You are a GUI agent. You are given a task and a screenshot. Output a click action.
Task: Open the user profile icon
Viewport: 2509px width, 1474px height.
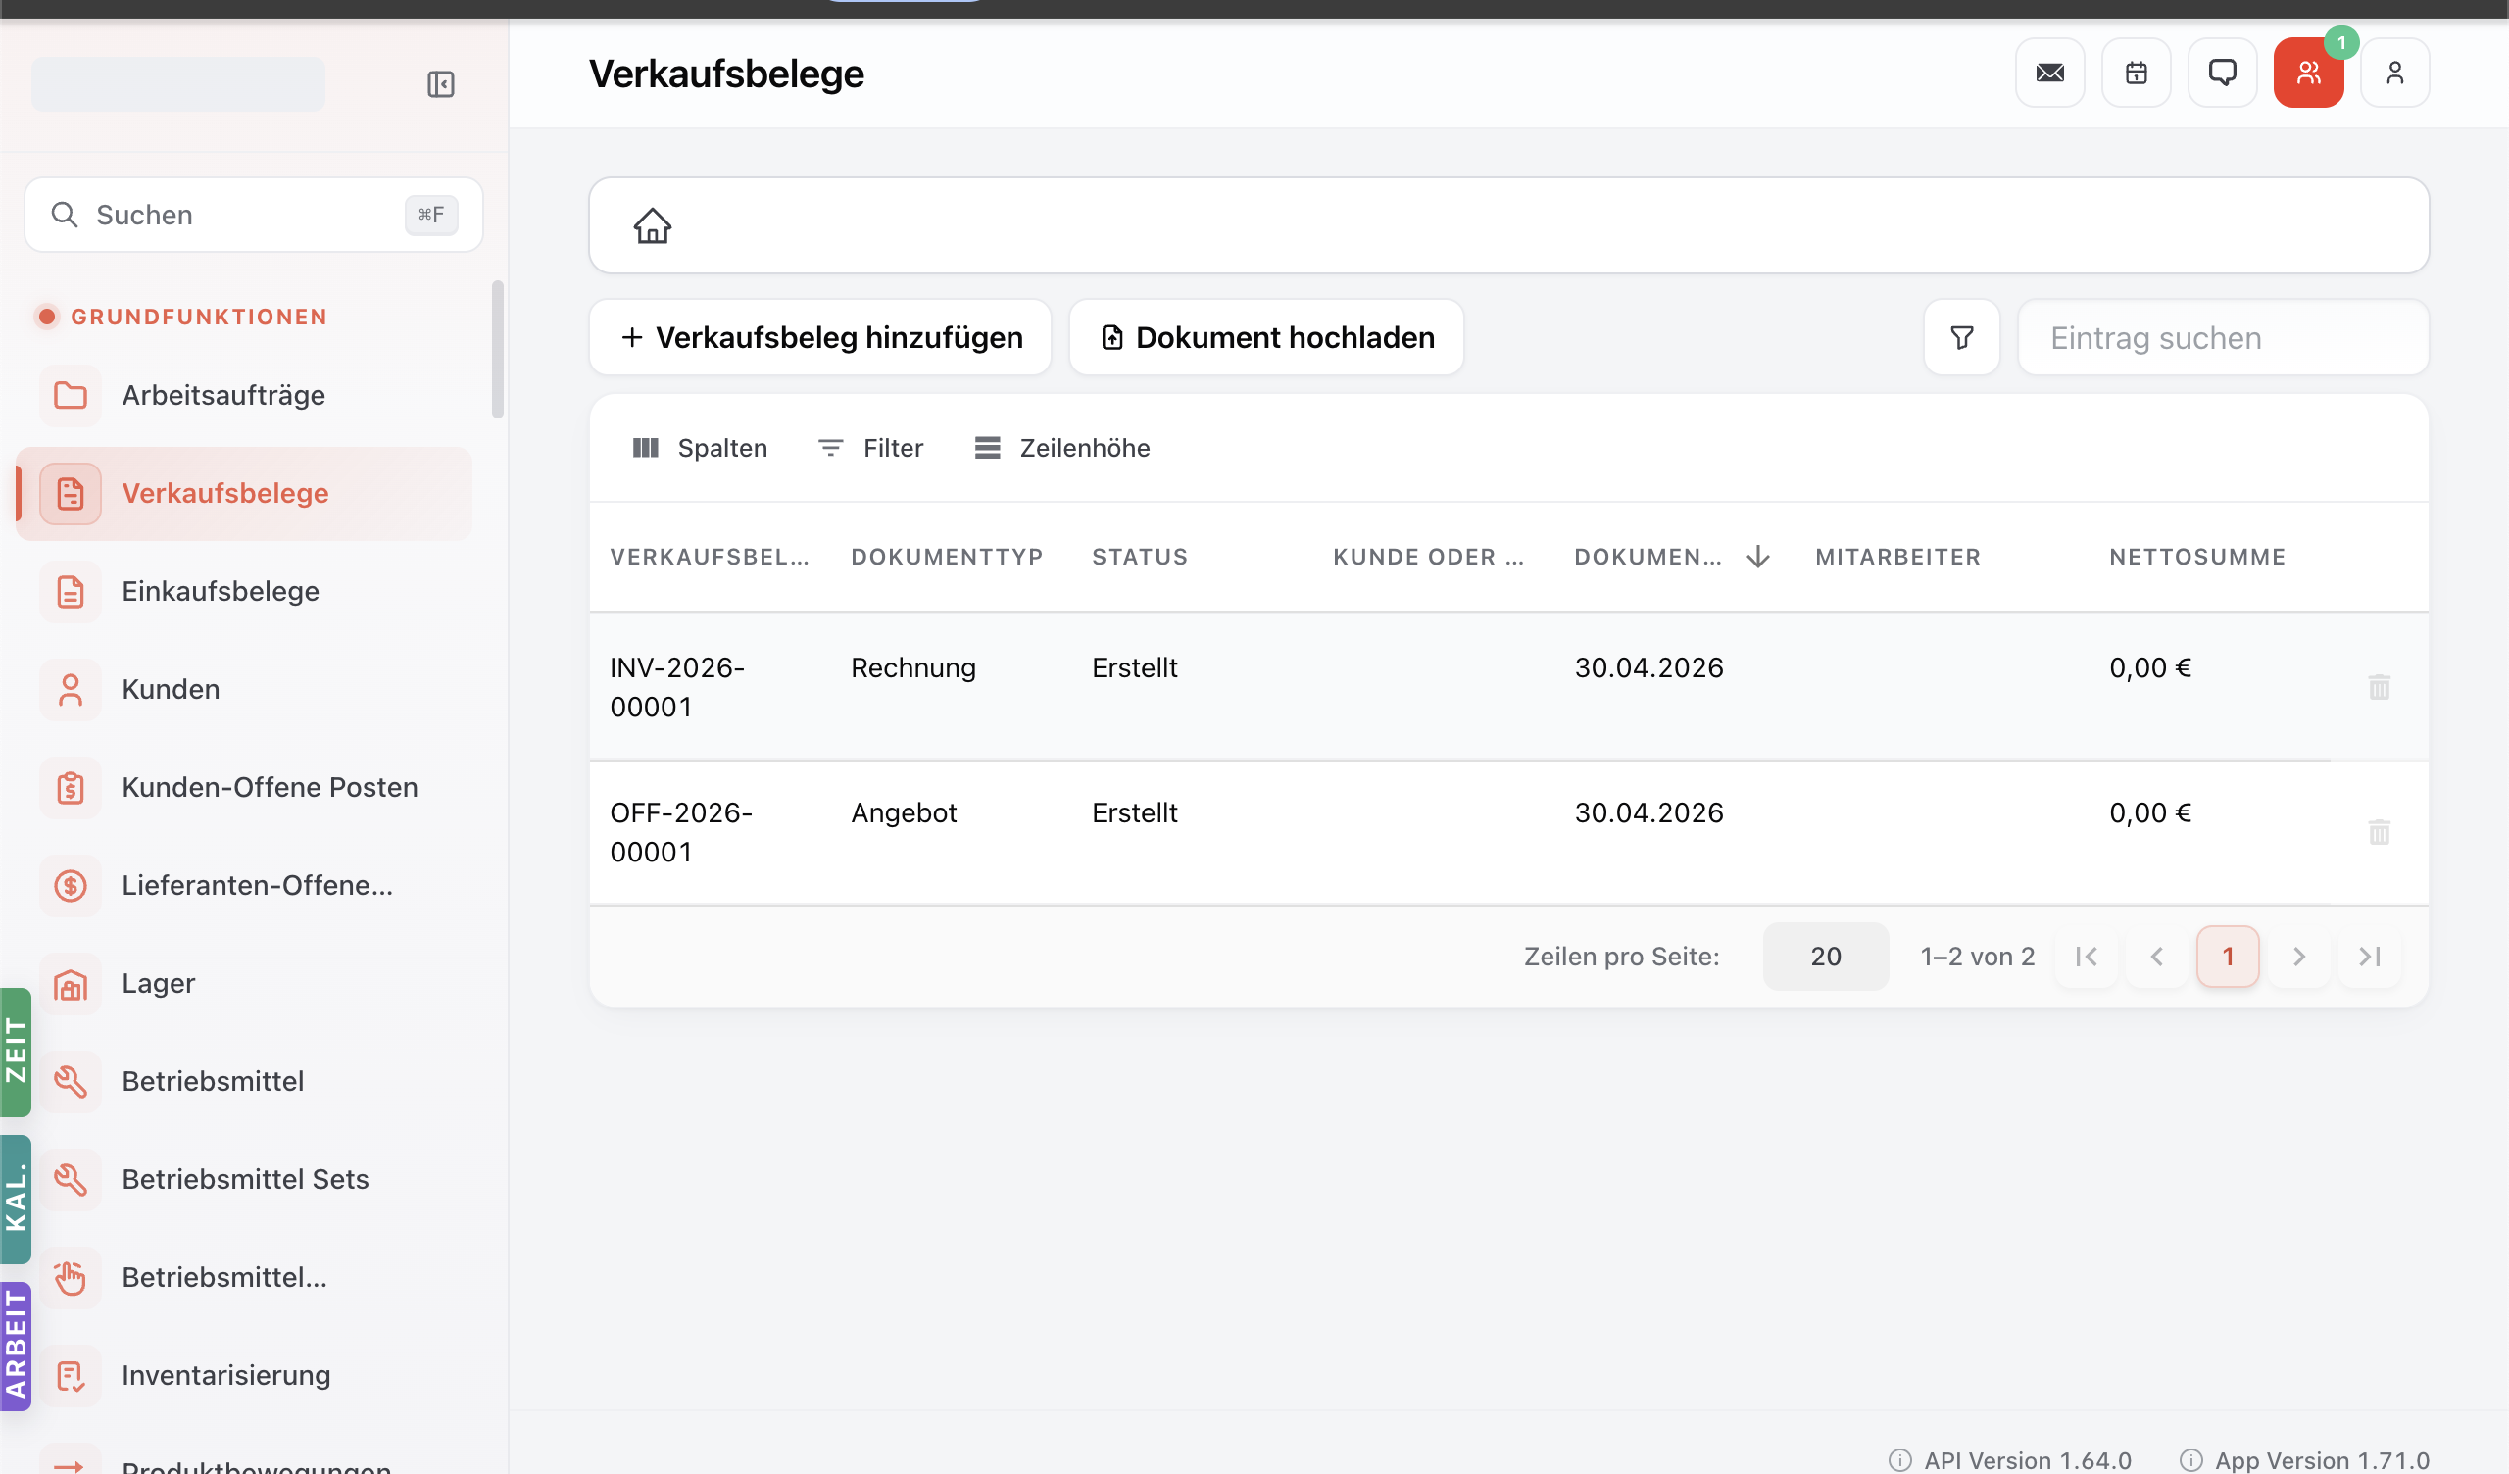(x=2394, y=73)
